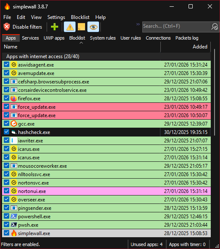The image size is (220, 249).
Task: Click the green plus add-app icon
Action: 55,27
